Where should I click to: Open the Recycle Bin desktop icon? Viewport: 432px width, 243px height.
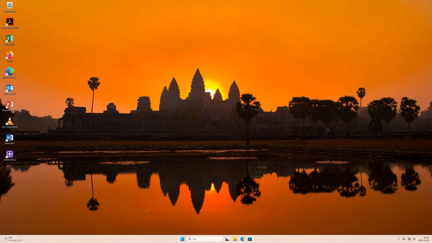[x=9, y=7]
